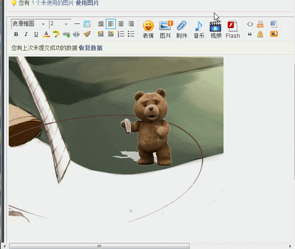Click the orange layout icon below the Word icon
Viewport: 295px width, 249px height.
(274, 34)
